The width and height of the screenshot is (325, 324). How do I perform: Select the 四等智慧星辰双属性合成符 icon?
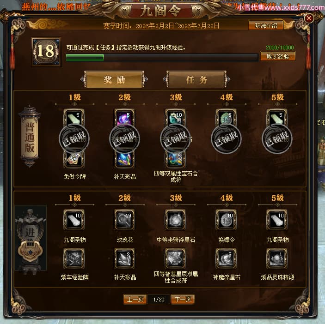pos(175,258)
